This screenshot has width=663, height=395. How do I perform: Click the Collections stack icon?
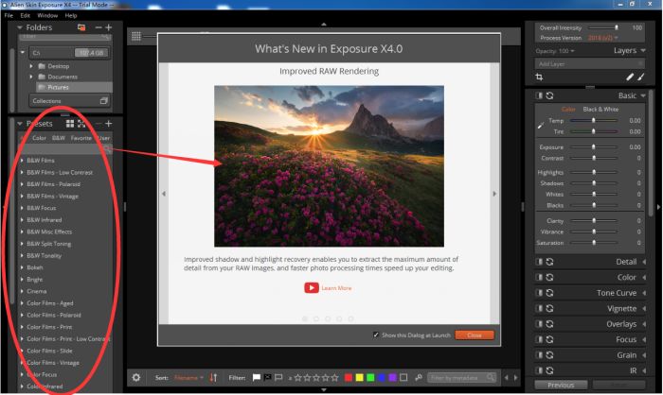tap(103, 101)
